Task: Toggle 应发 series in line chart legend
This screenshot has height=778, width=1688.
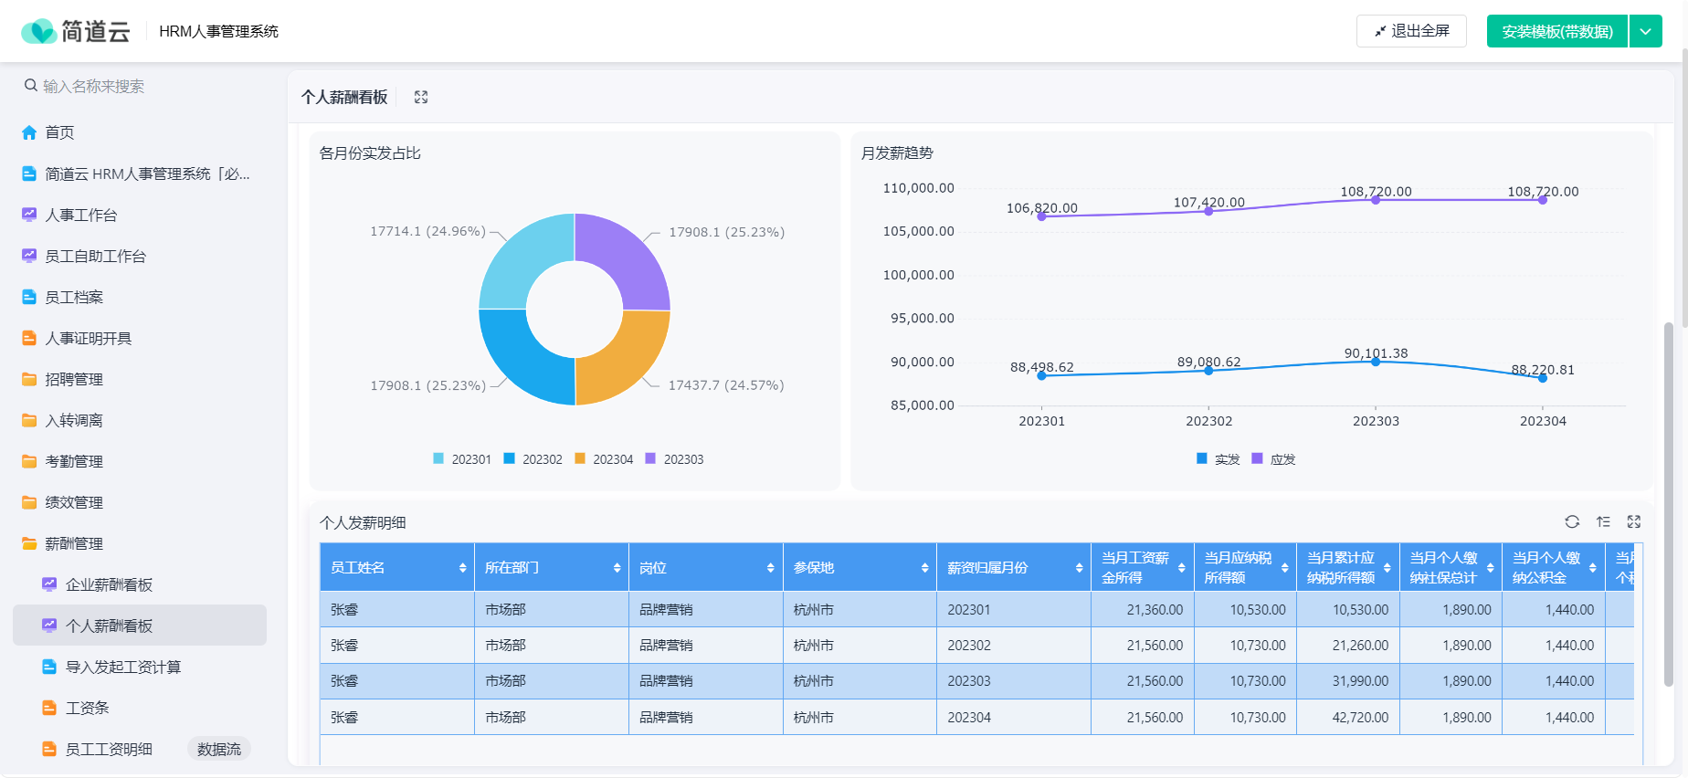Action: tap(1274, 459)
